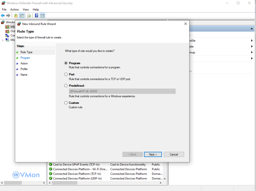Collapse the Actions pane header arrow
Image resolution: width=256 pixels, height=191 pixels.
pos(251,29)
